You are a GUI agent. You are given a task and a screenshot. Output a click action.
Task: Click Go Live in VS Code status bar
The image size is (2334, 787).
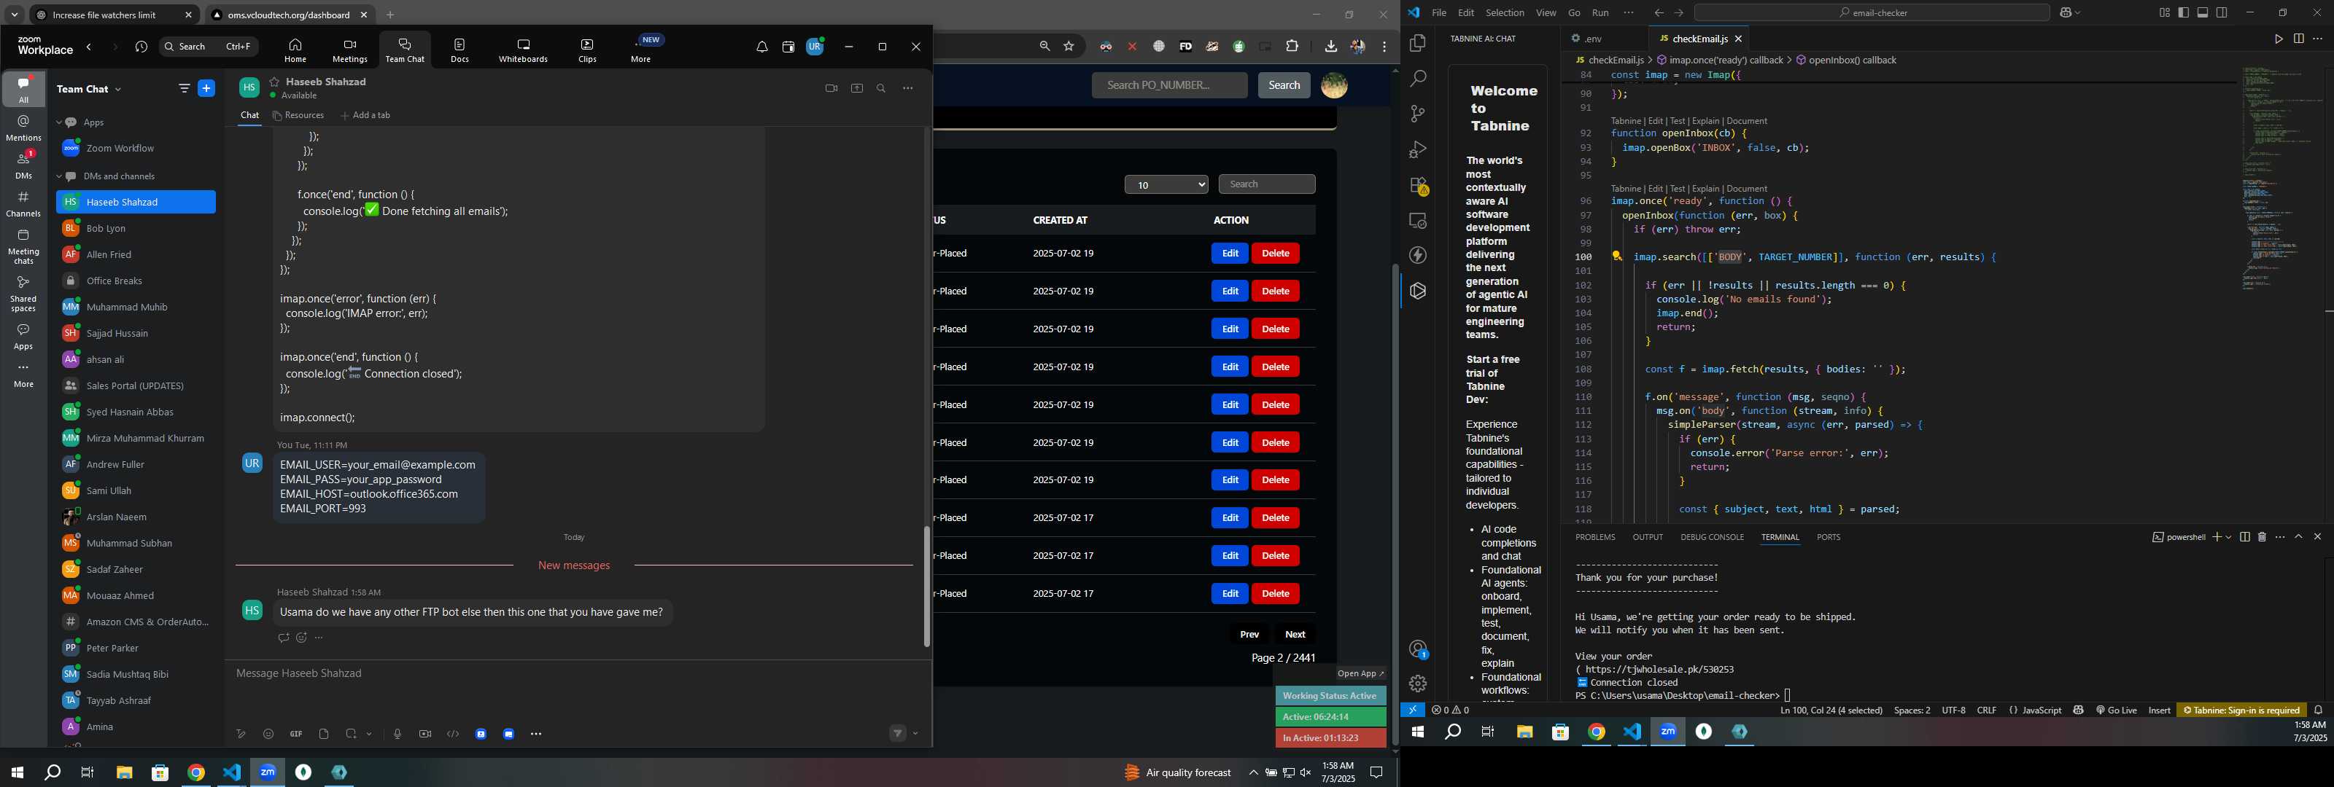2116,711
